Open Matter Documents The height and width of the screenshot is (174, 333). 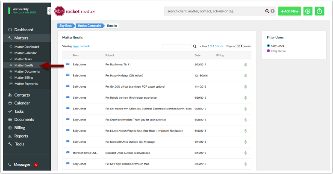click(27, 71)
